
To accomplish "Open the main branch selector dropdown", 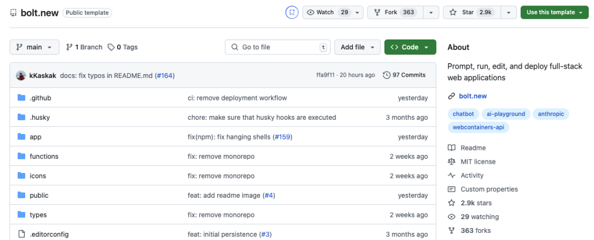I will point(35,47).
